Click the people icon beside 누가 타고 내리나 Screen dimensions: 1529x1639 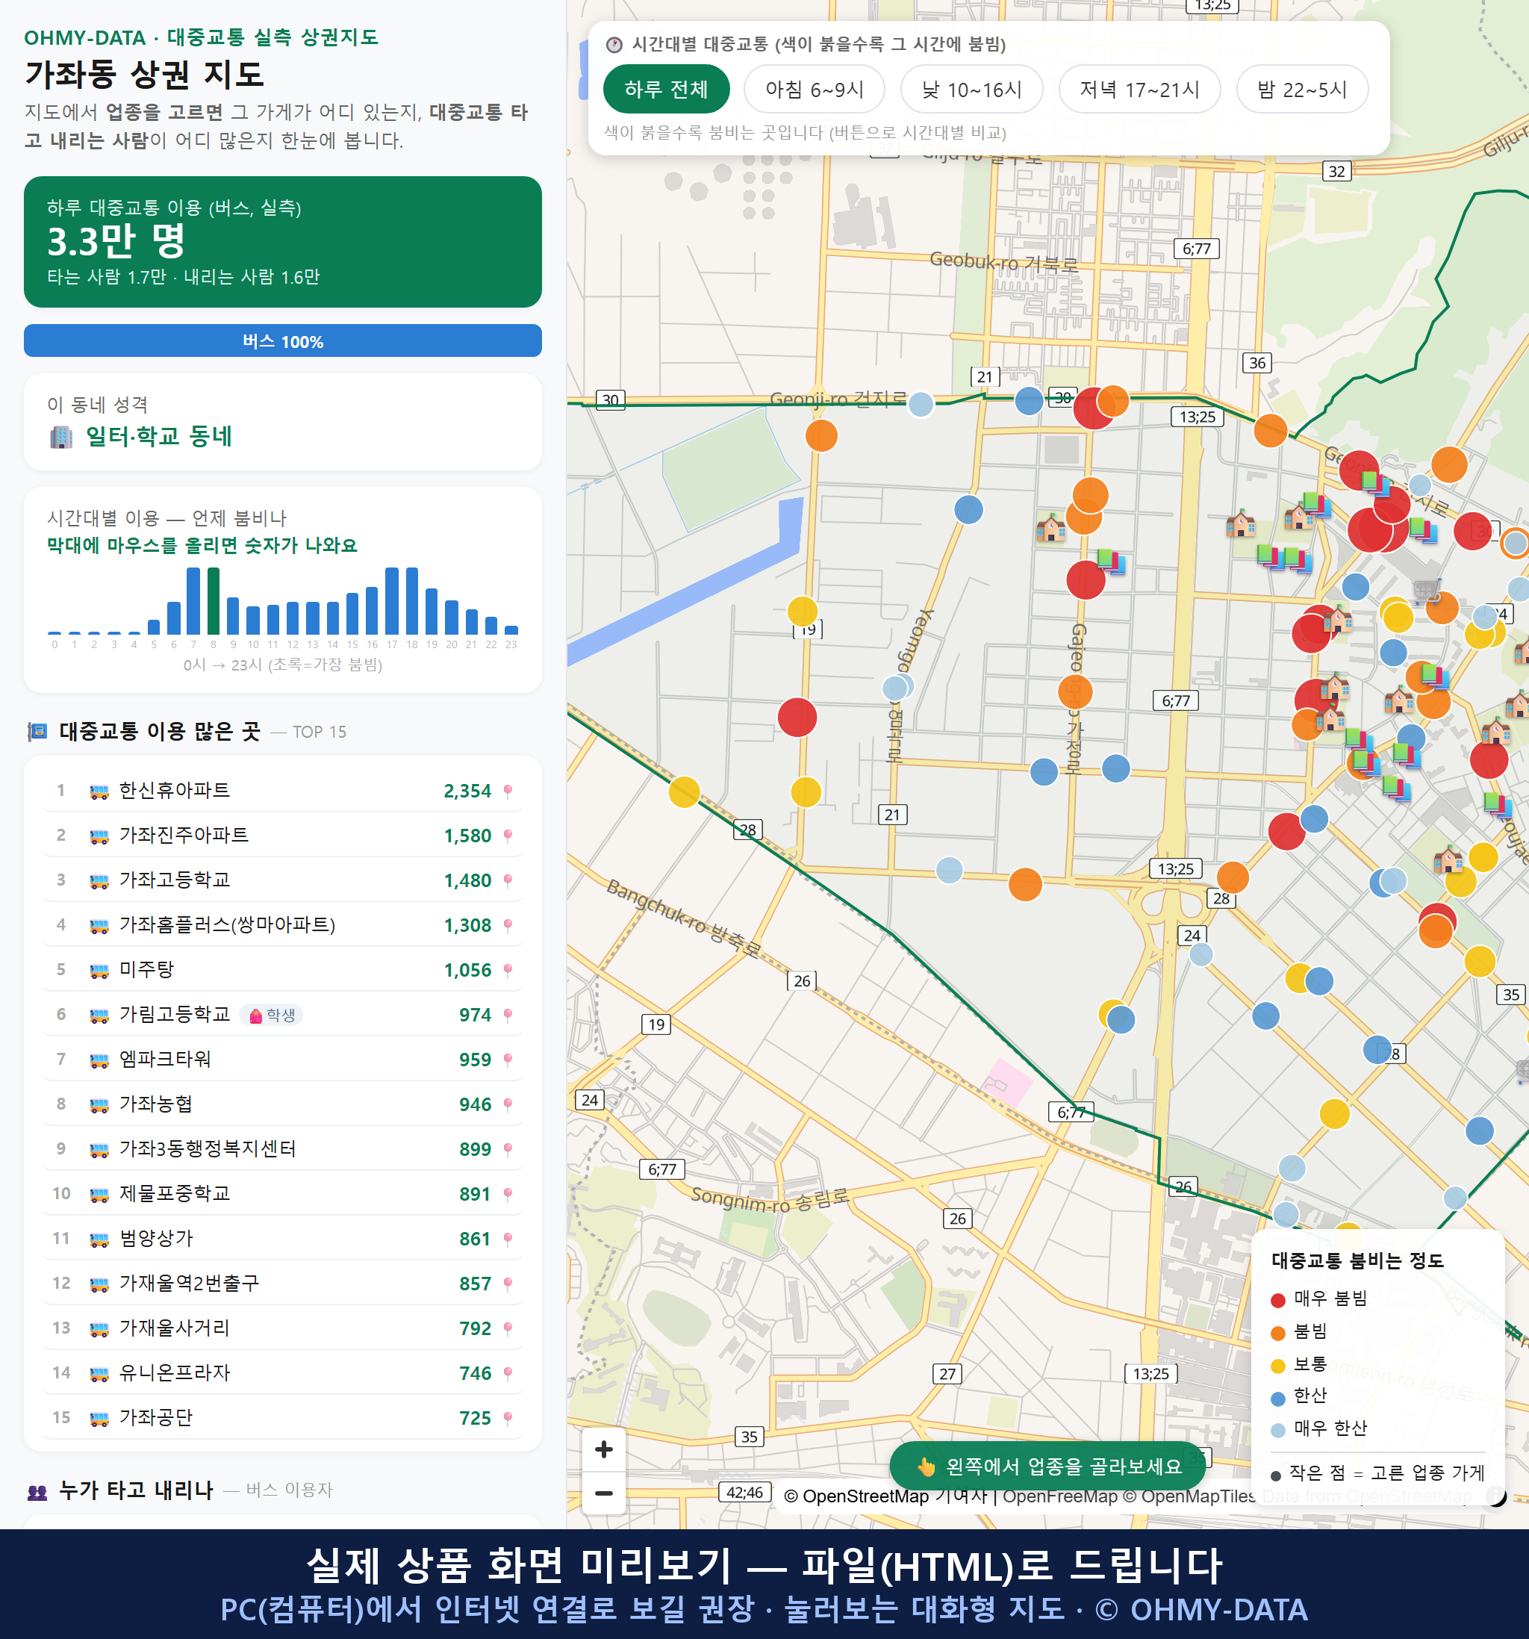tap(38, 1490)
